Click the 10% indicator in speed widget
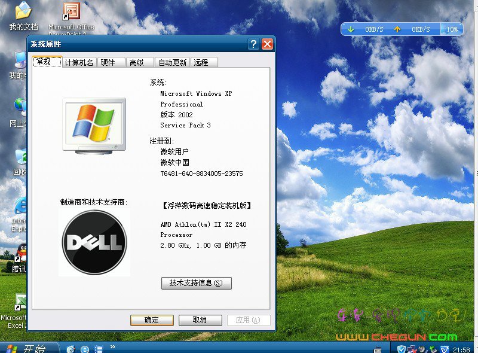Image resolution: width=478 pixels, height=353 pixels. pos(452,29)
